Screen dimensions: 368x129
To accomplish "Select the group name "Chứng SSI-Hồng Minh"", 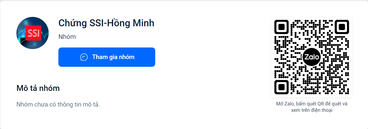I will pos(106,23).
